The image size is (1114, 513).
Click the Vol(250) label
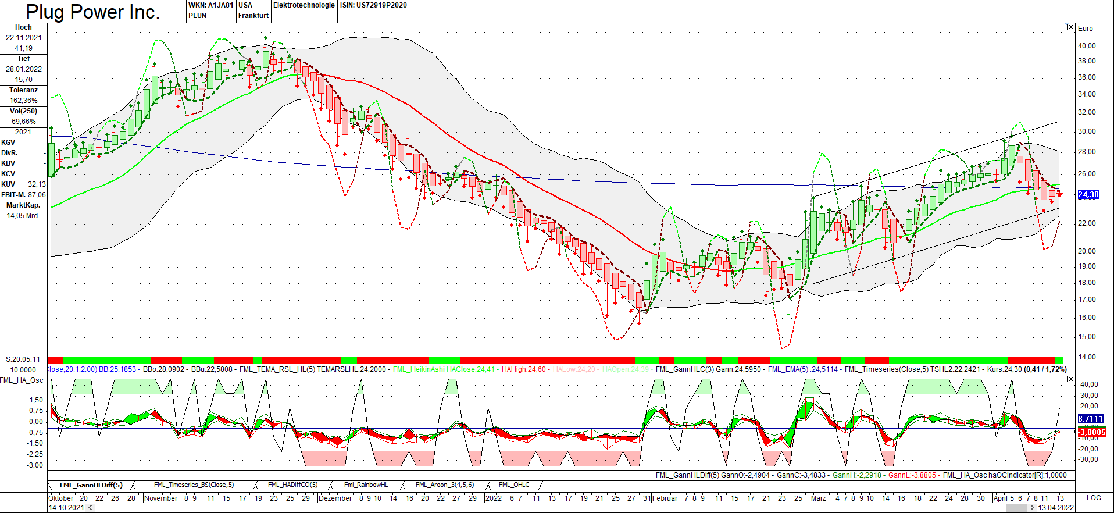23,111
